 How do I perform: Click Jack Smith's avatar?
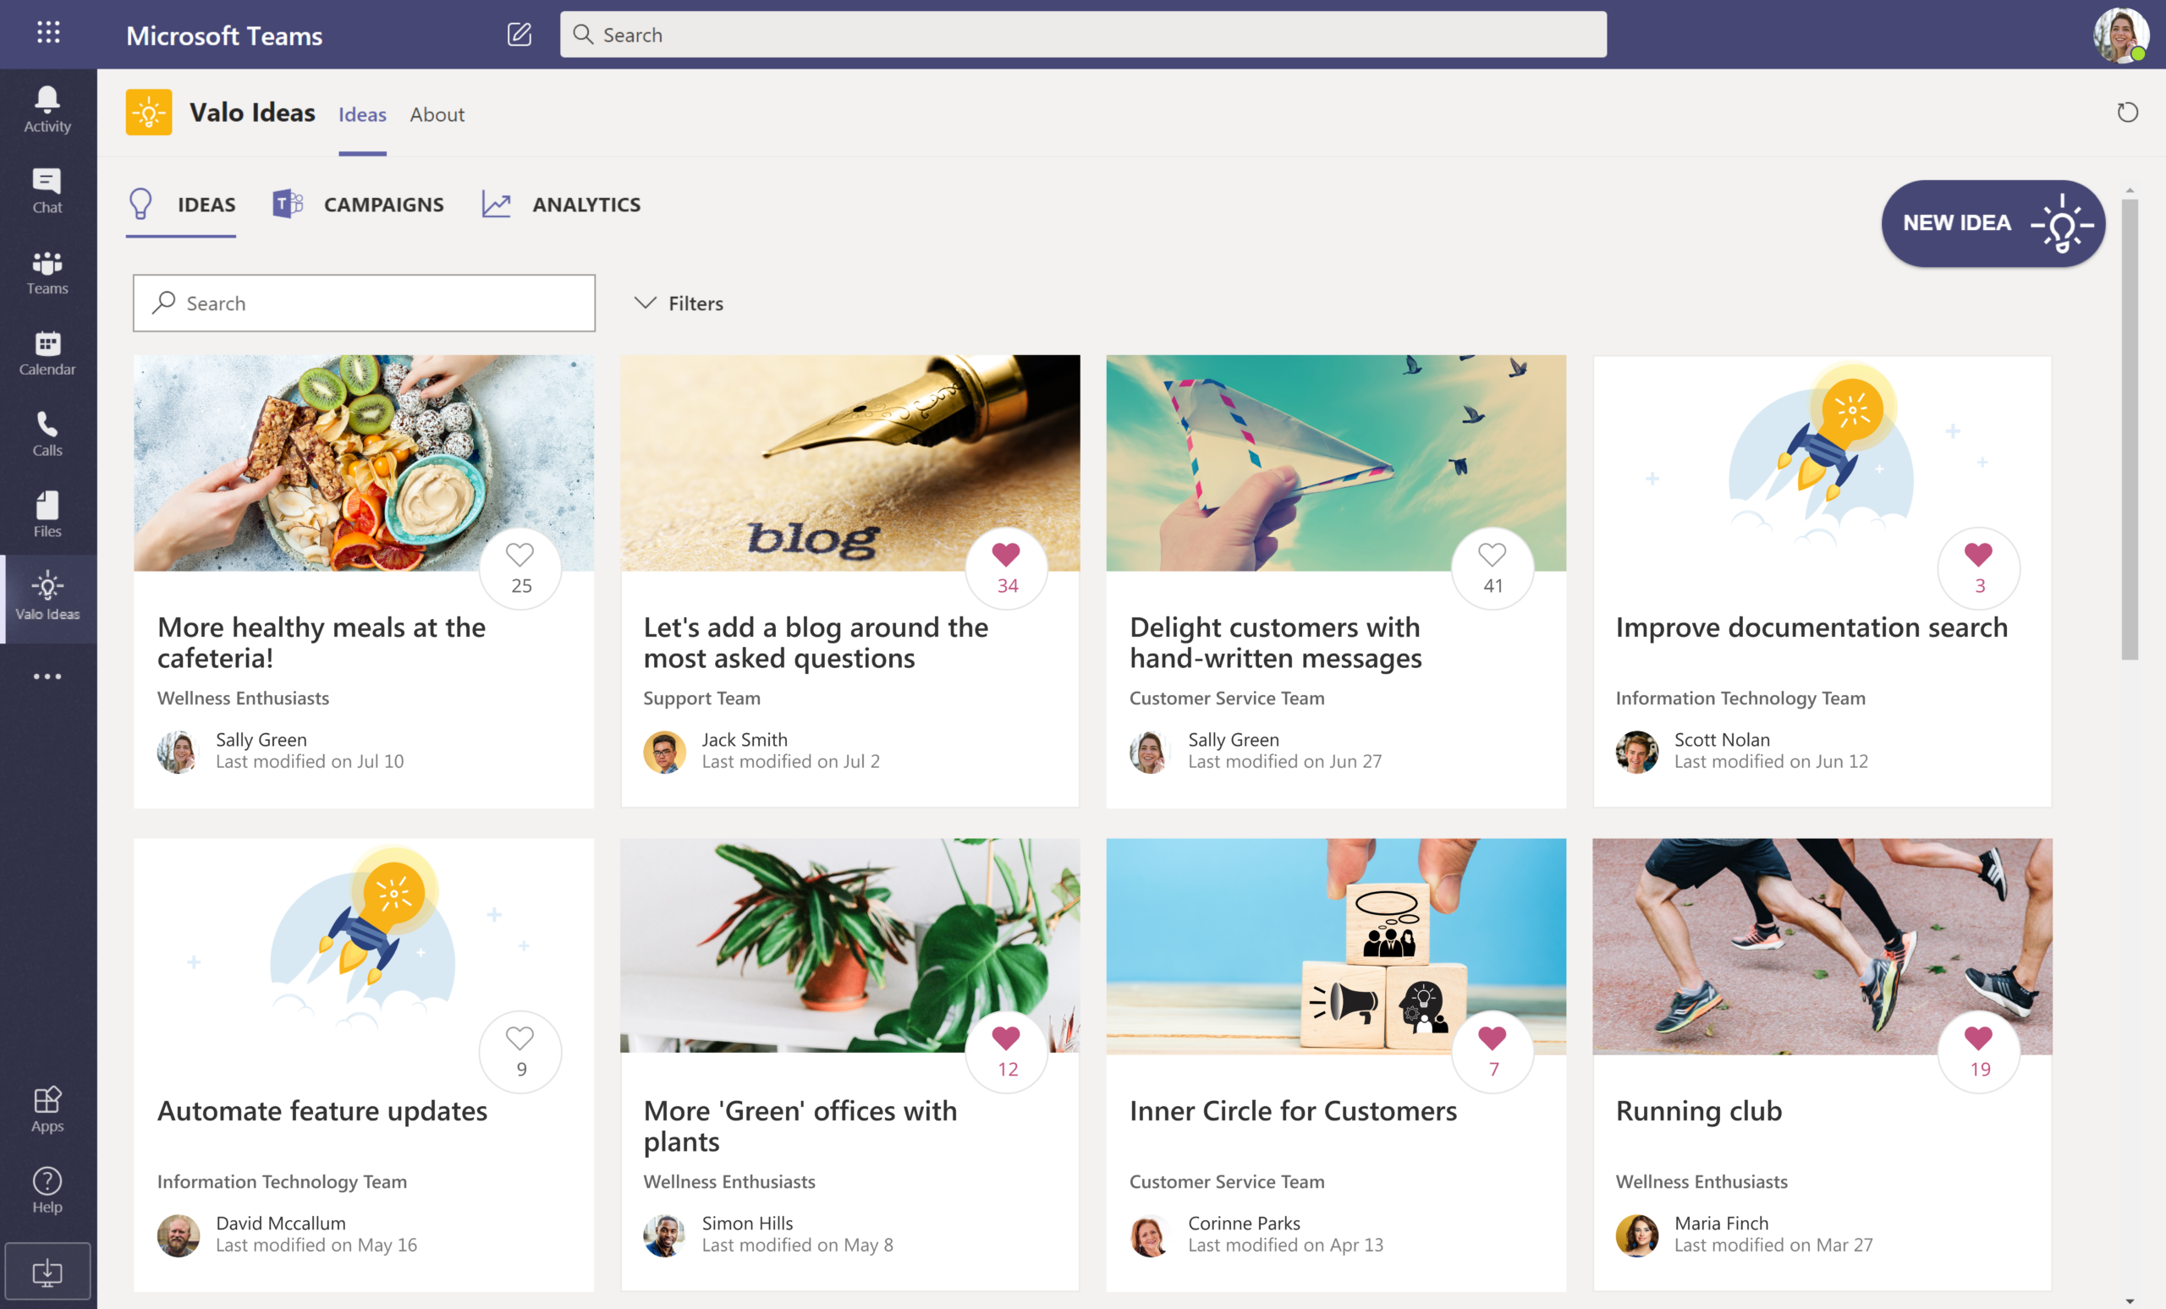[664, 752]
